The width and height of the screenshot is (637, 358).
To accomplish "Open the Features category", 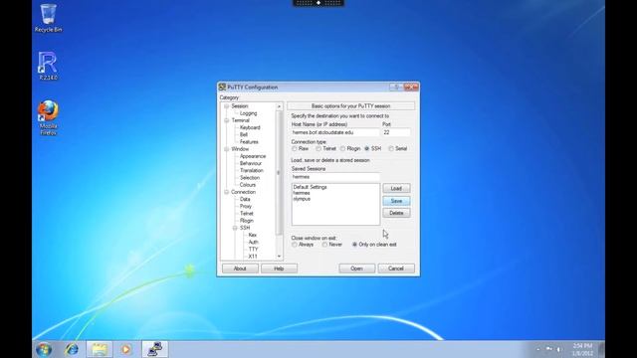I will (249, 142).
